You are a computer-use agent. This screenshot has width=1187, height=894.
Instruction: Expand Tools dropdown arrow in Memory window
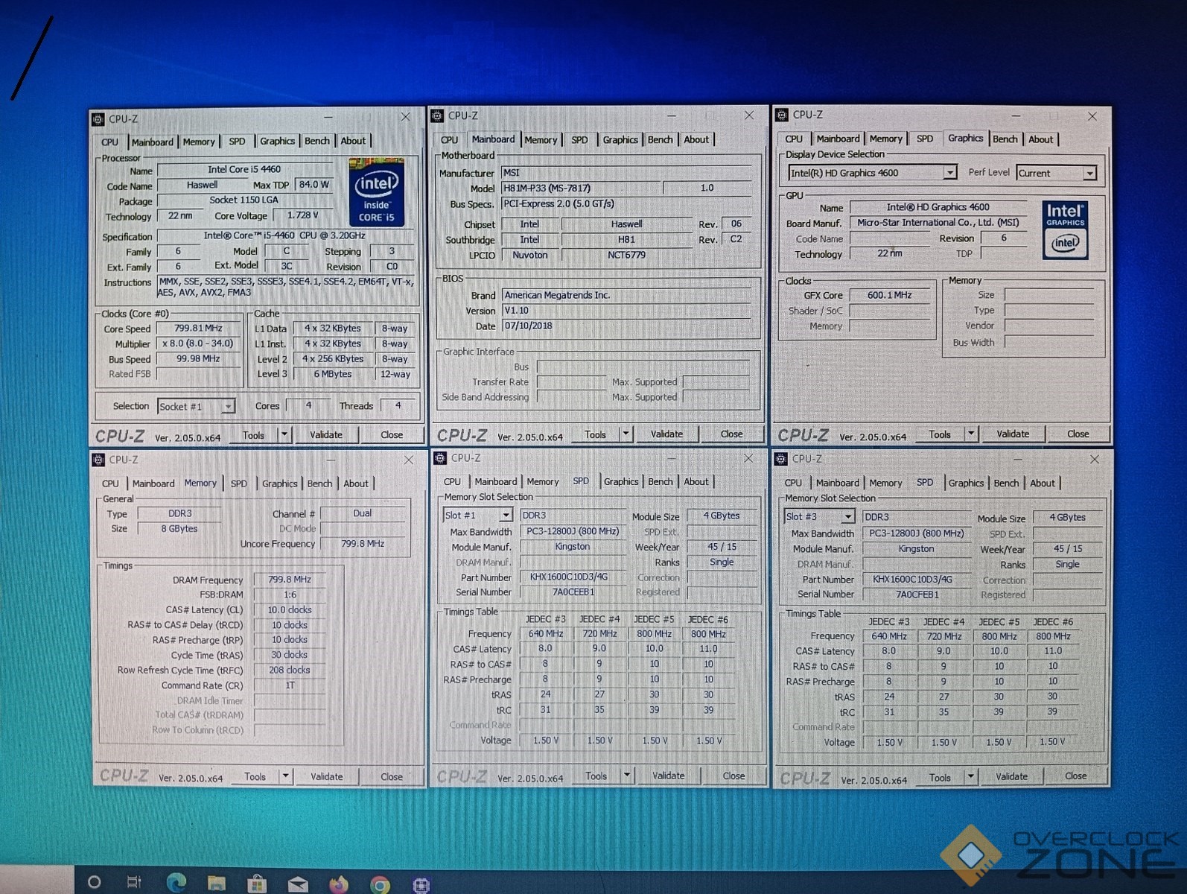(285, 776)
